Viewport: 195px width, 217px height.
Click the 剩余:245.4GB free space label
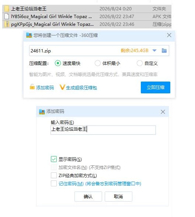[x=135, y=51]
